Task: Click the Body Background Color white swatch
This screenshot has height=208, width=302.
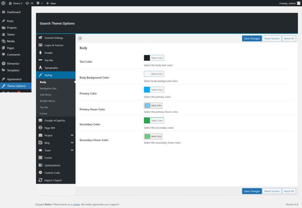Action: (x=147, y=74)
